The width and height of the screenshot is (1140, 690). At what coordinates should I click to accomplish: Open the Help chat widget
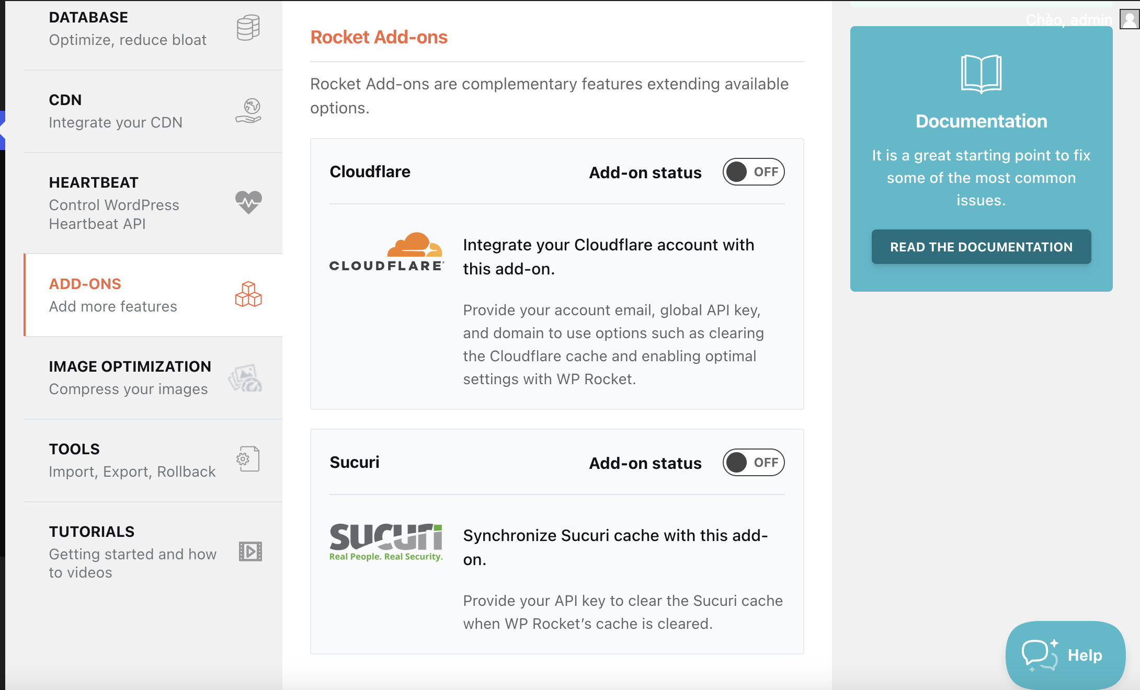coord(1065,655)
